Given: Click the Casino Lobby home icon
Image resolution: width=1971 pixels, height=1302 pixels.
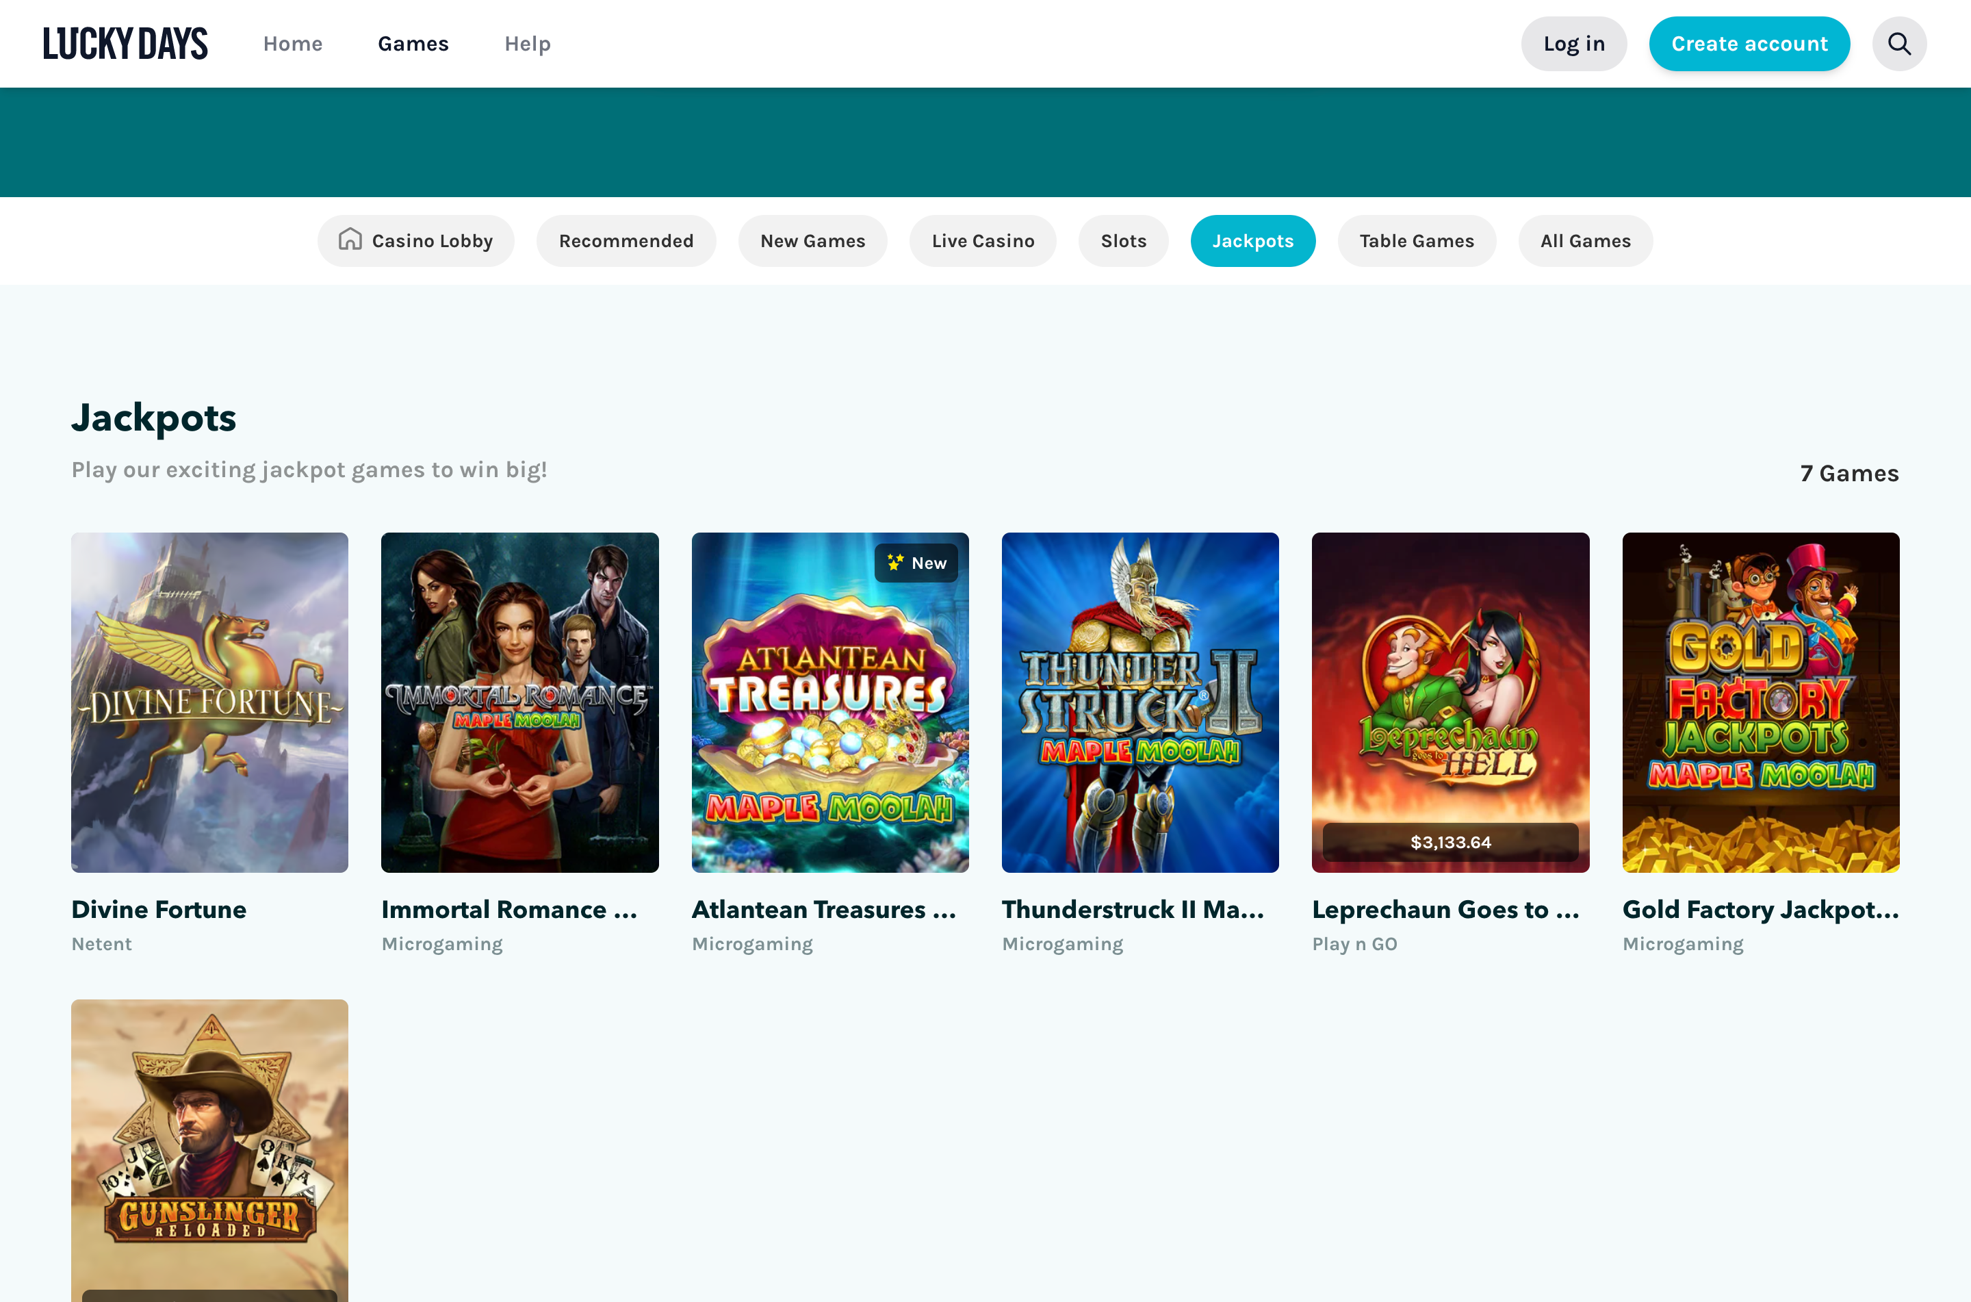Looking at the screenshot, I should click(350, 240).
